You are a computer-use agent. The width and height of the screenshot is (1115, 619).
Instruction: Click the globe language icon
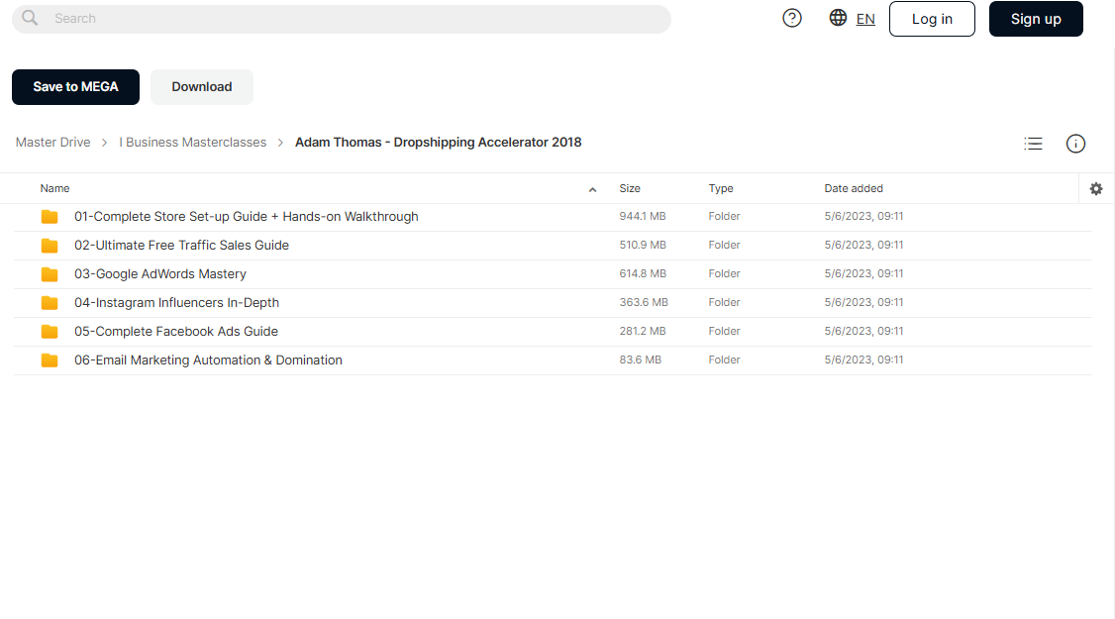838,18
